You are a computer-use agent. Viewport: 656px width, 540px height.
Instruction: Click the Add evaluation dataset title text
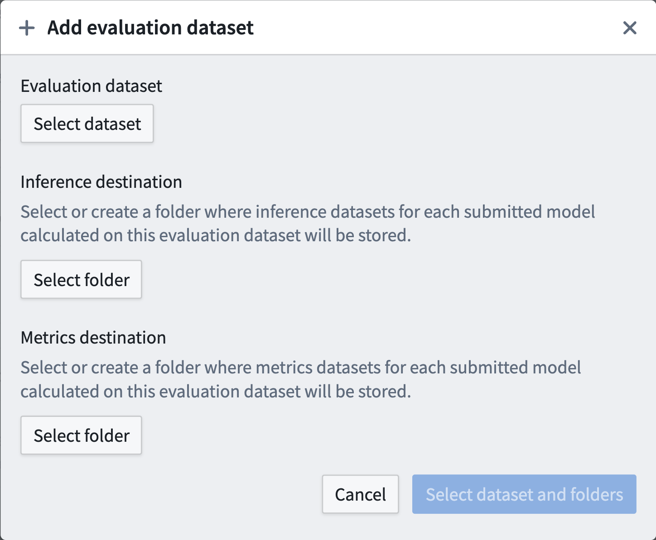pyautogui.click(x=150, y=28)
